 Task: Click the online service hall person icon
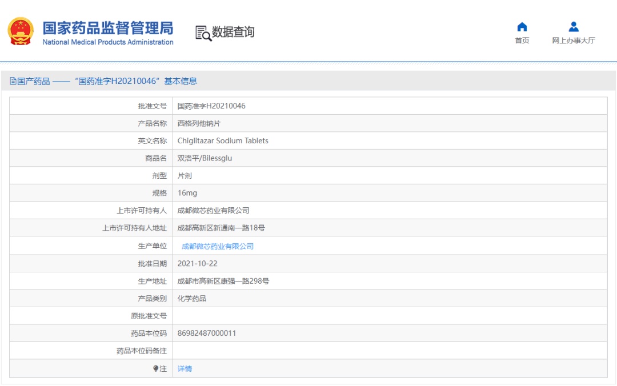pyautogui.click(x=574, y=27)
